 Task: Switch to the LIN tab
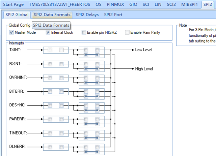pyautogui.click(x=158, y=4)
